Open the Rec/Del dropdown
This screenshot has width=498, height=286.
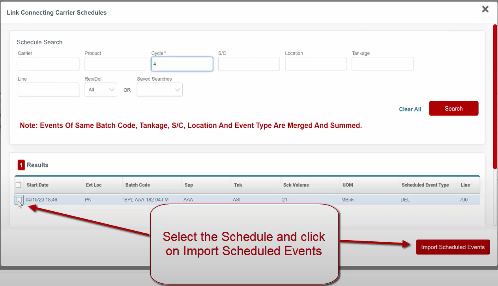tap(101, 90)
